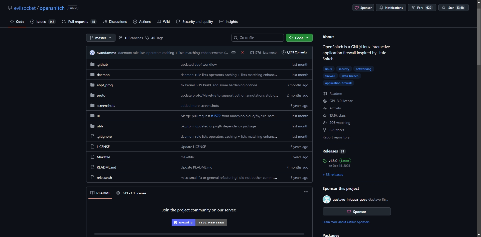Screen dimensions: 481x237
Task: Click the utils folder icon
Action: [x=92, y=126]
